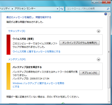Screen dimensions: 112x105
Task: Click the バックアップ日: 2009/07/24 17:54 text
Action: pyautogui.click(x=31, y=79)
